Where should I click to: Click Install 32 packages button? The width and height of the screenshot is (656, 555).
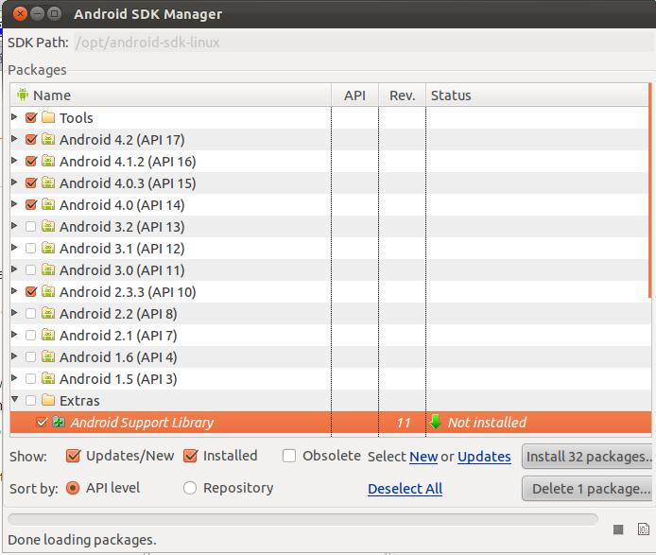589,457
